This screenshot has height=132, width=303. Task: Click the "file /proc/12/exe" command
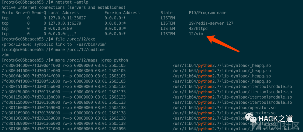point(75,39)
